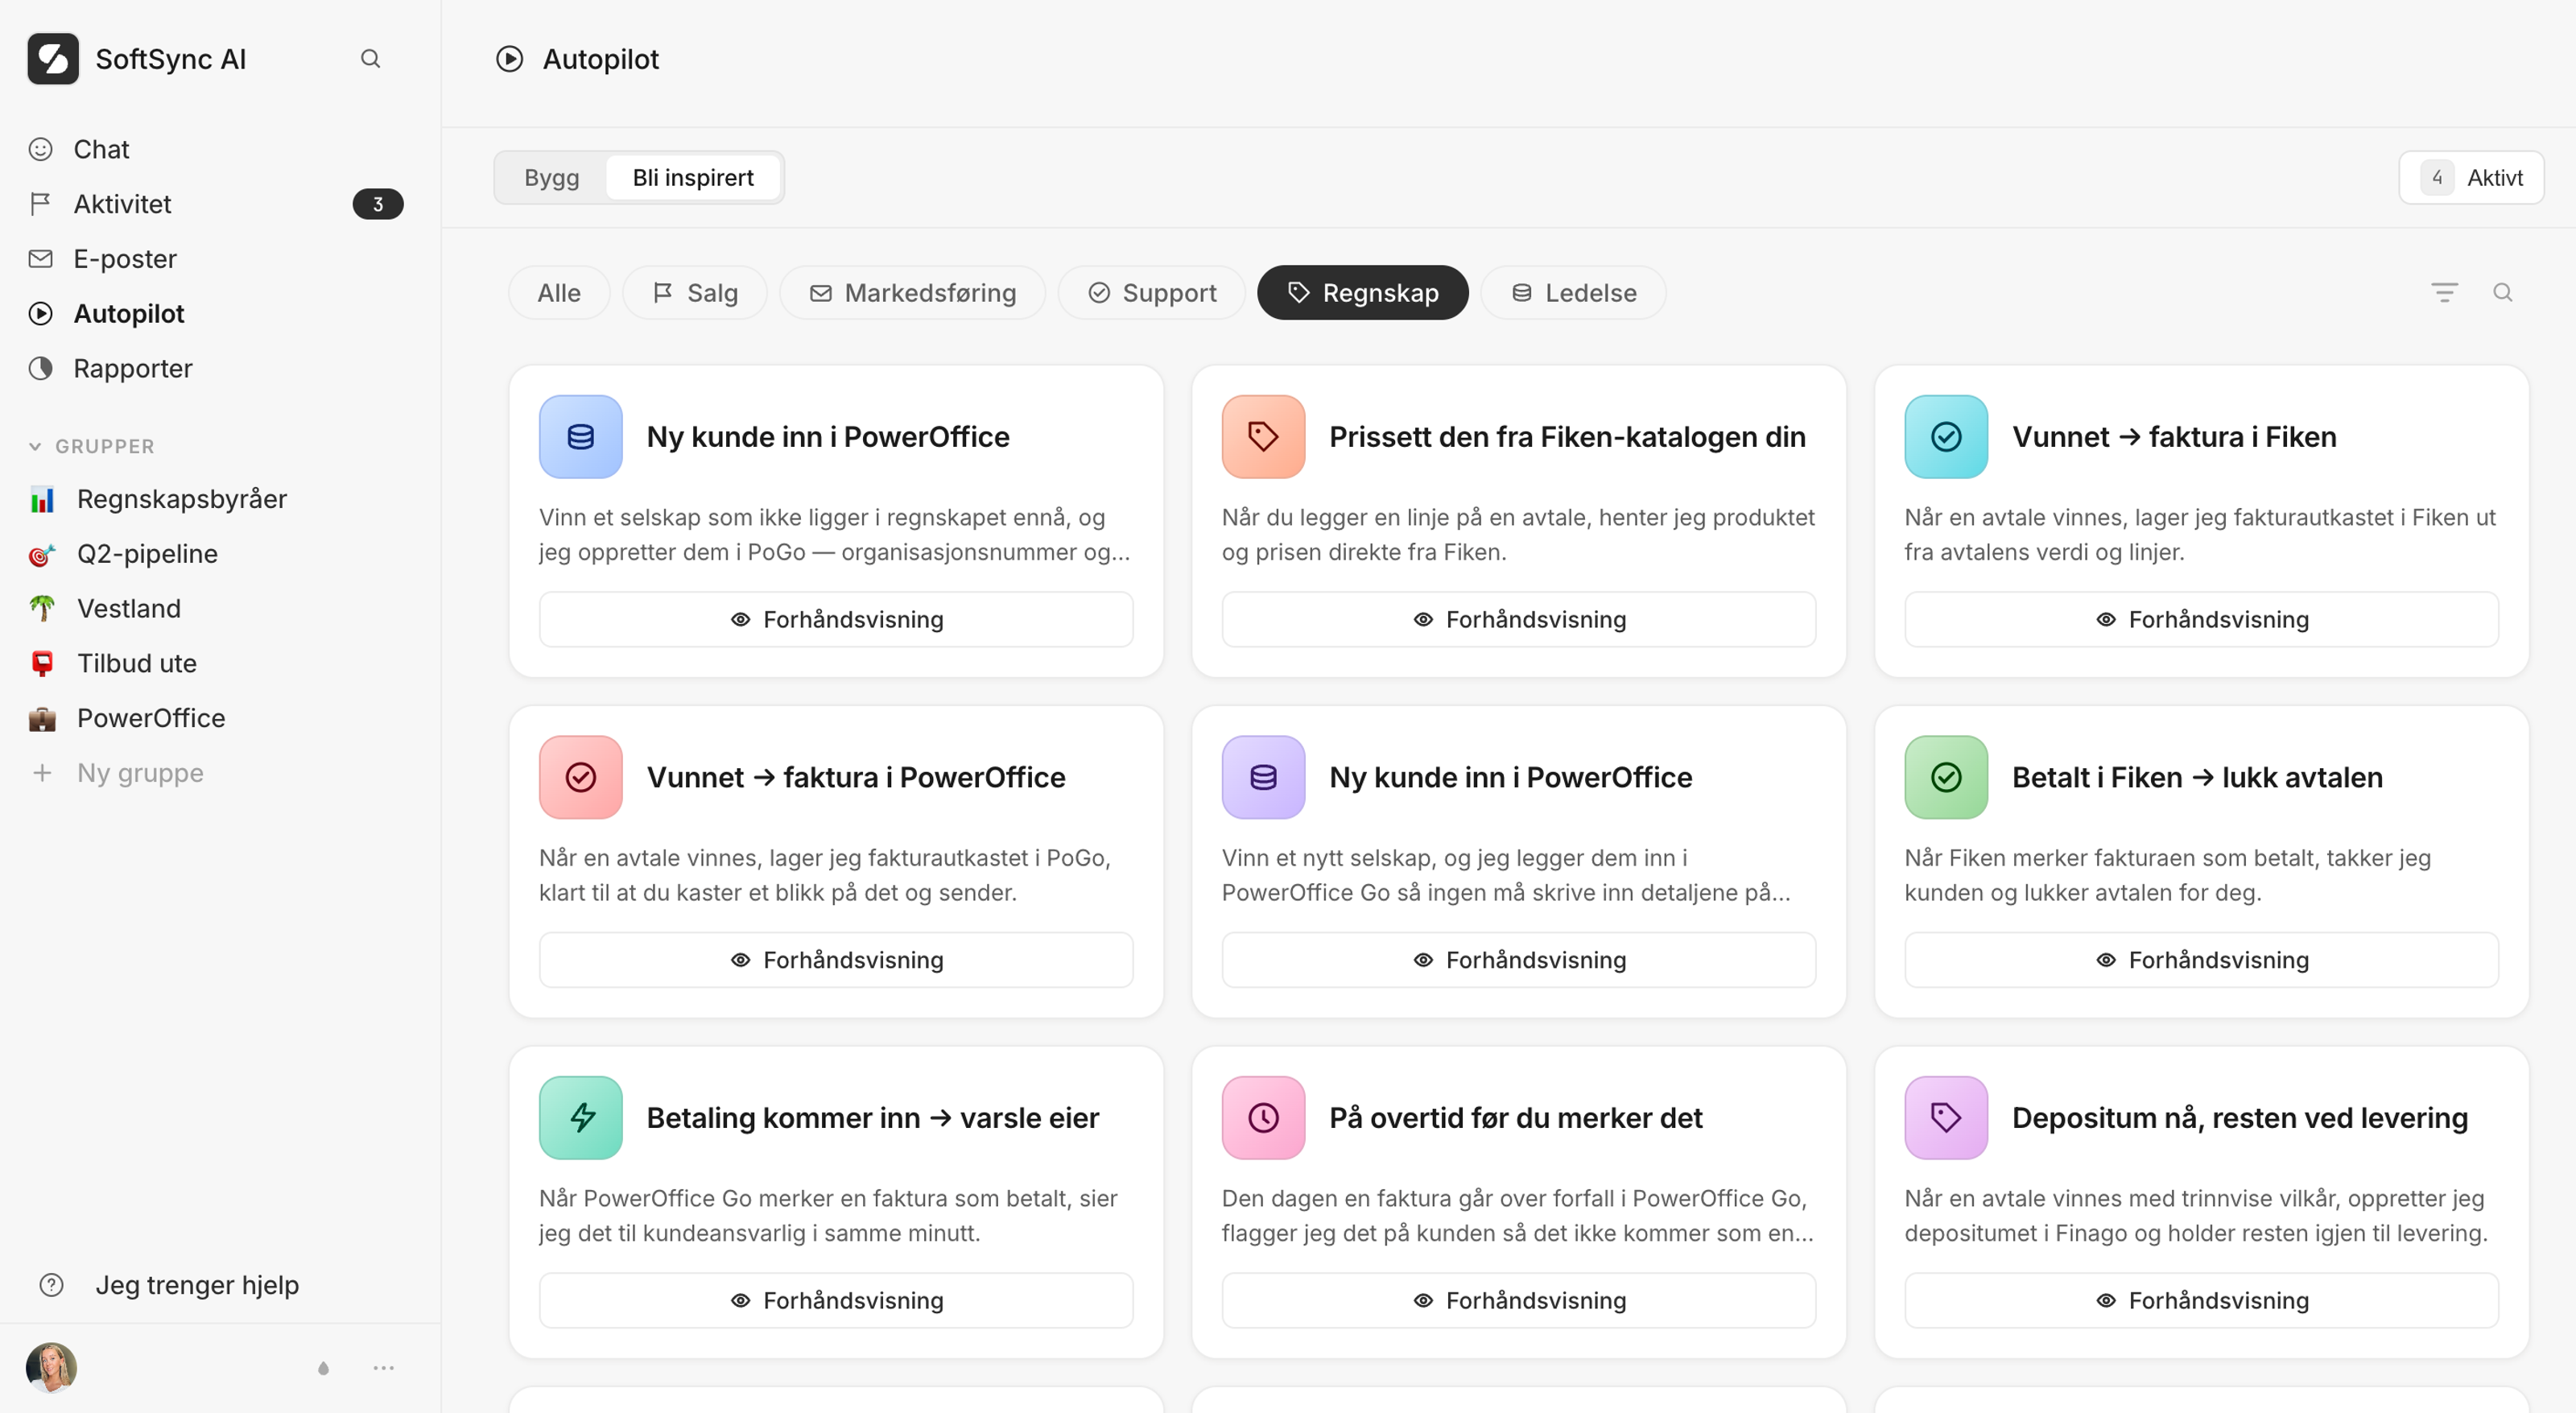The width and height of the screenshot is (2576, 1413).
Task: Click blue database icon on first PowerOffice card
Action: tap(581, 437)
